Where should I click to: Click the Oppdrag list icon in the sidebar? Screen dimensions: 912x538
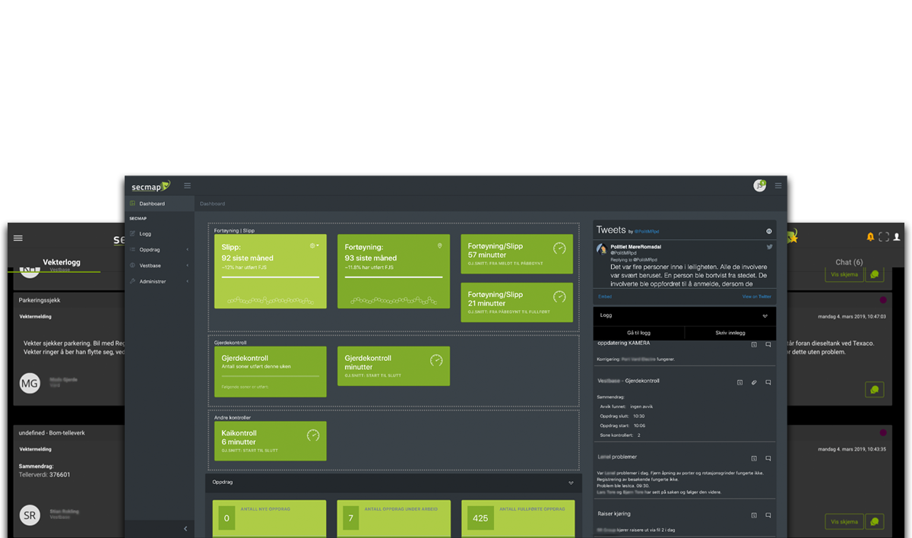pos(132,249)
